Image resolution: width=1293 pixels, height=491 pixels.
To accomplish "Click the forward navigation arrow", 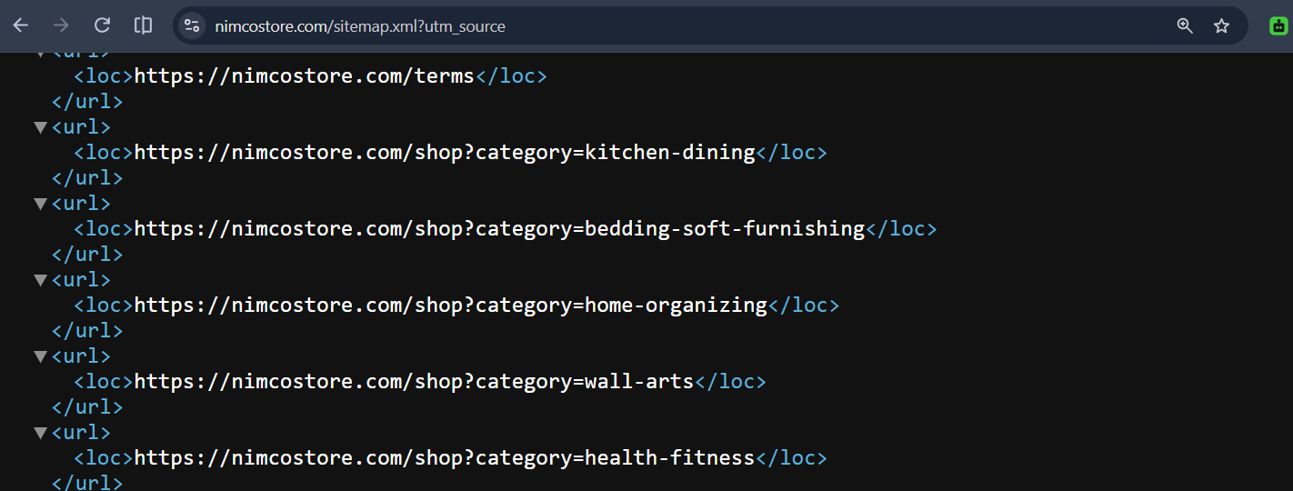I will coord(61,25).
